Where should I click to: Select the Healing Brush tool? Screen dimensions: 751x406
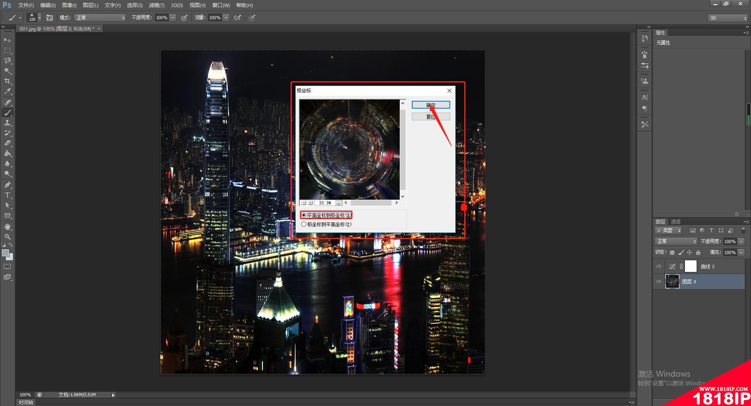click(7, 102)
